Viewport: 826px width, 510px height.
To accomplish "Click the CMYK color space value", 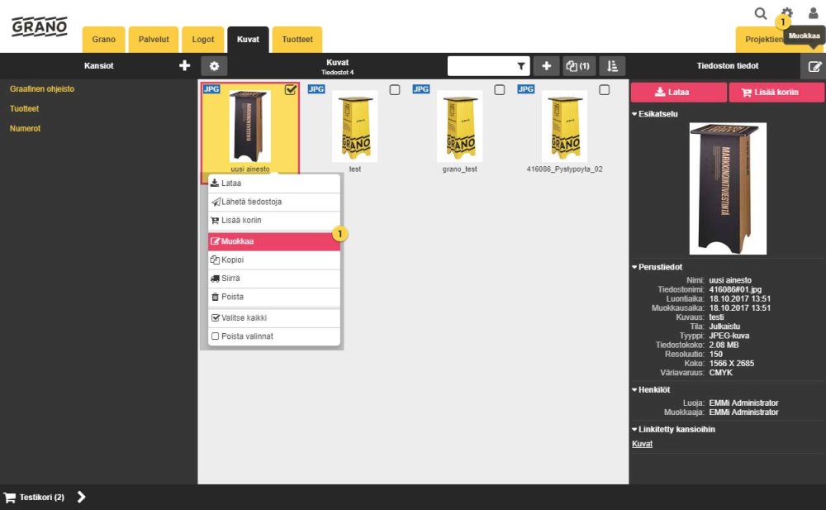I will click(x=720, y=373).
